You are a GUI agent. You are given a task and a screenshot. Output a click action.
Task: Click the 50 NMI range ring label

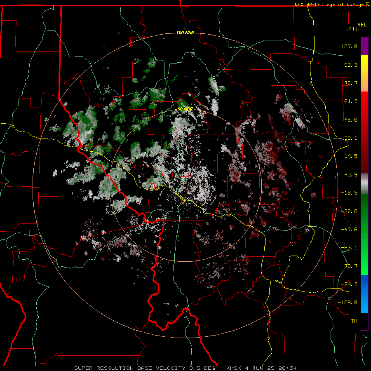click(185, 109)
